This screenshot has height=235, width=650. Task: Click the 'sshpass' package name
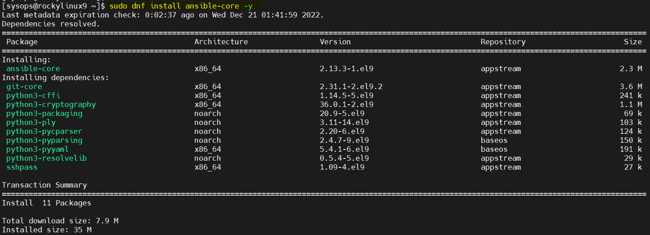(22, 167)
